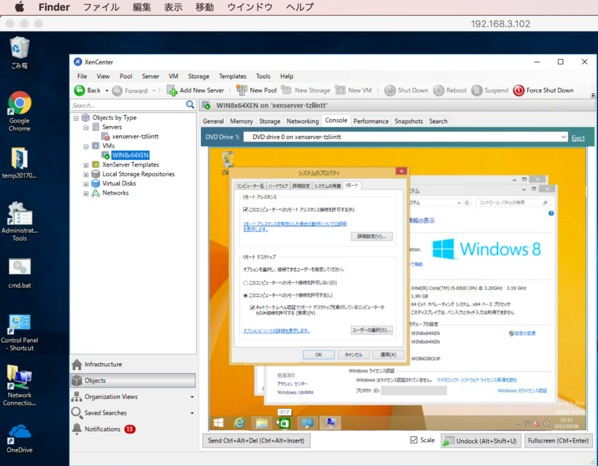Click the Shut Down power icon
The height and width of the screenshot is (466, 598).
point(390,91)
